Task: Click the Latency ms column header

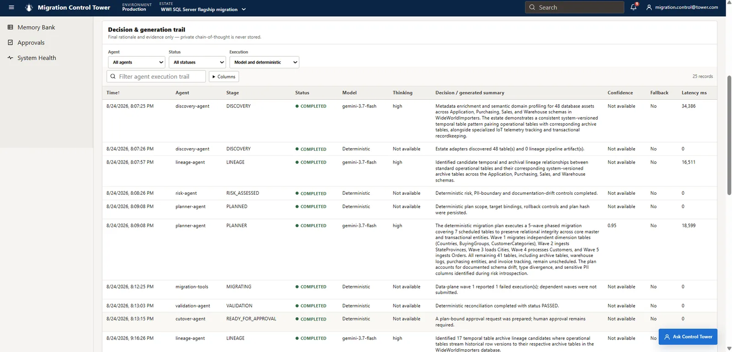Action: (x=694, y=93)
